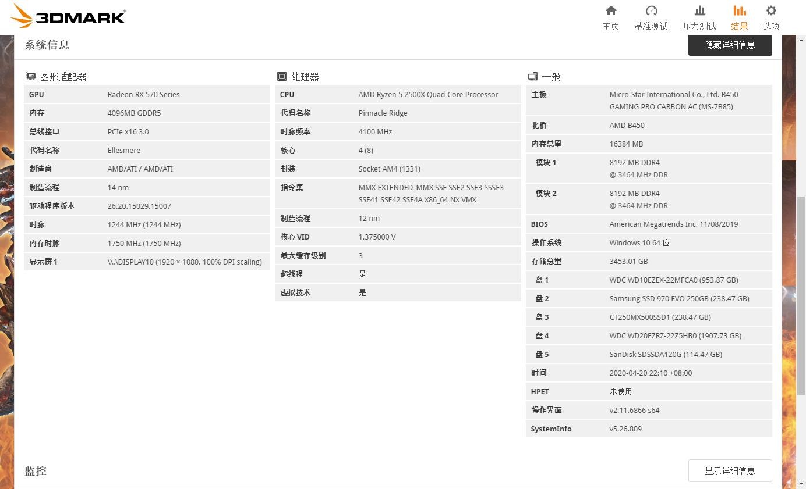Click the 图形适配器 graphics card icon
The width and height of the screenshot is (806, 489).
tap(31, 76)
